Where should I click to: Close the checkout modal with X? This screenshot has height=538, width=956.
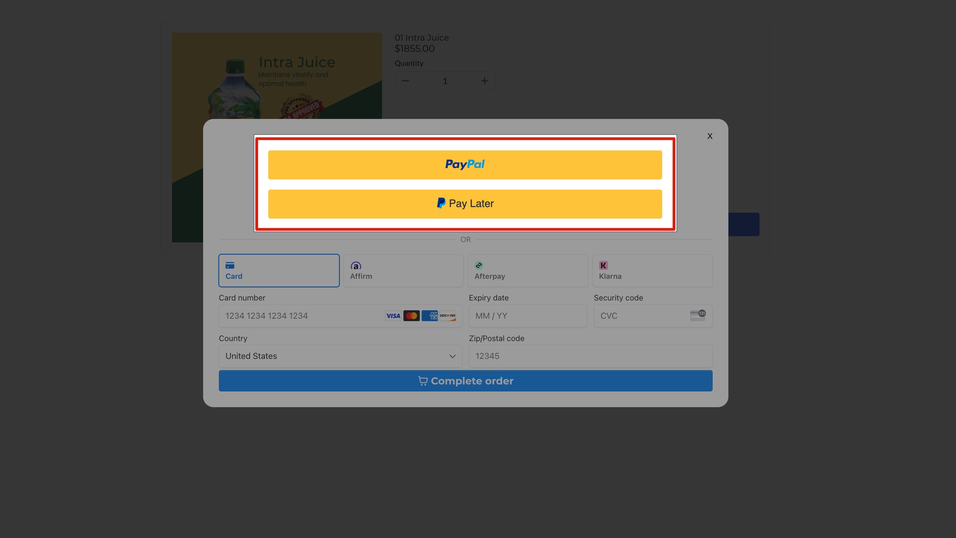[x=709, y=136]
